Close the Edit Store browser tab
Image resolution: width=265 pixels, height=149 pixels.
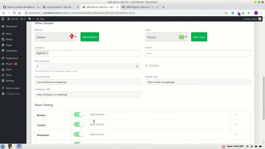coord(118,7)
